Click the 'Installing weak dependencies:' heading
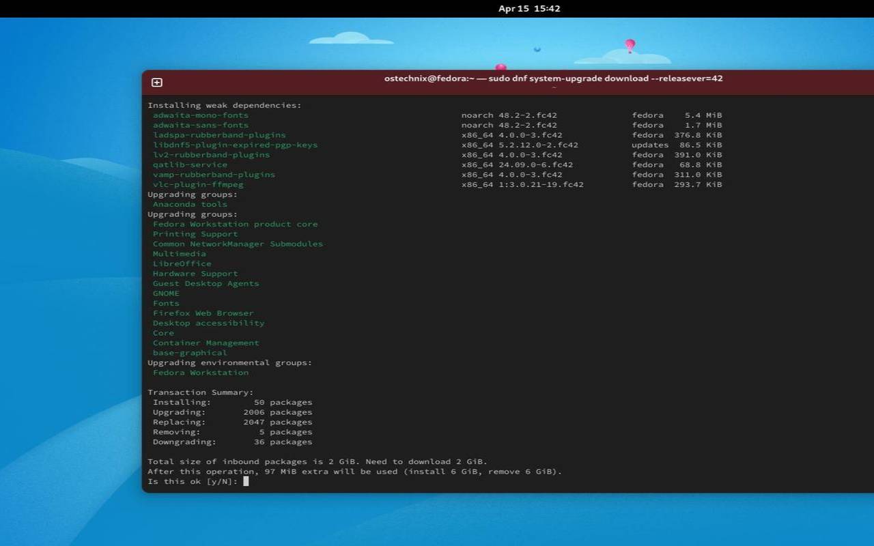The image size is (874, 546). click(225, 105)
